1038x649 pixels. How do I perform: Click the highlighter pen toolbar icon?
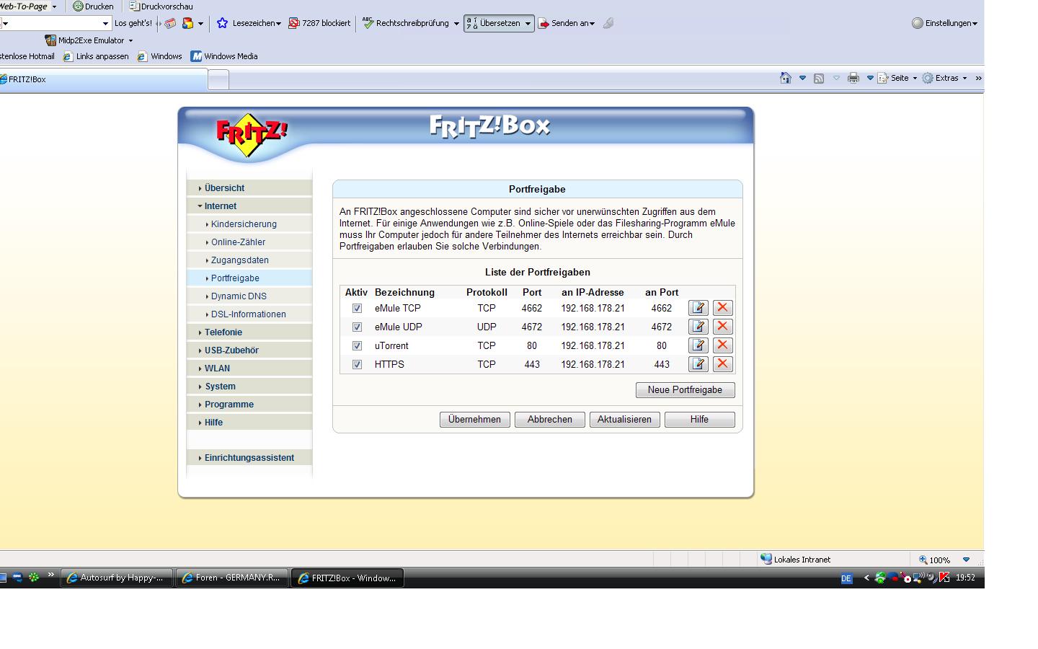(608, 23)
